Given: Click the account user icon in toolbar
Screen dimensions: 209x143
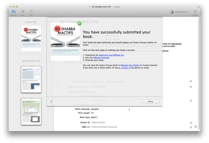Looking at the screenshot, I should [172, 12].
